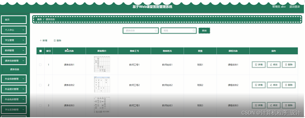Image resolution: width=305 pixels, height=118 pixels.
Task: Click the 修改 pencil icon in row 3
Action: coord(271,106)
